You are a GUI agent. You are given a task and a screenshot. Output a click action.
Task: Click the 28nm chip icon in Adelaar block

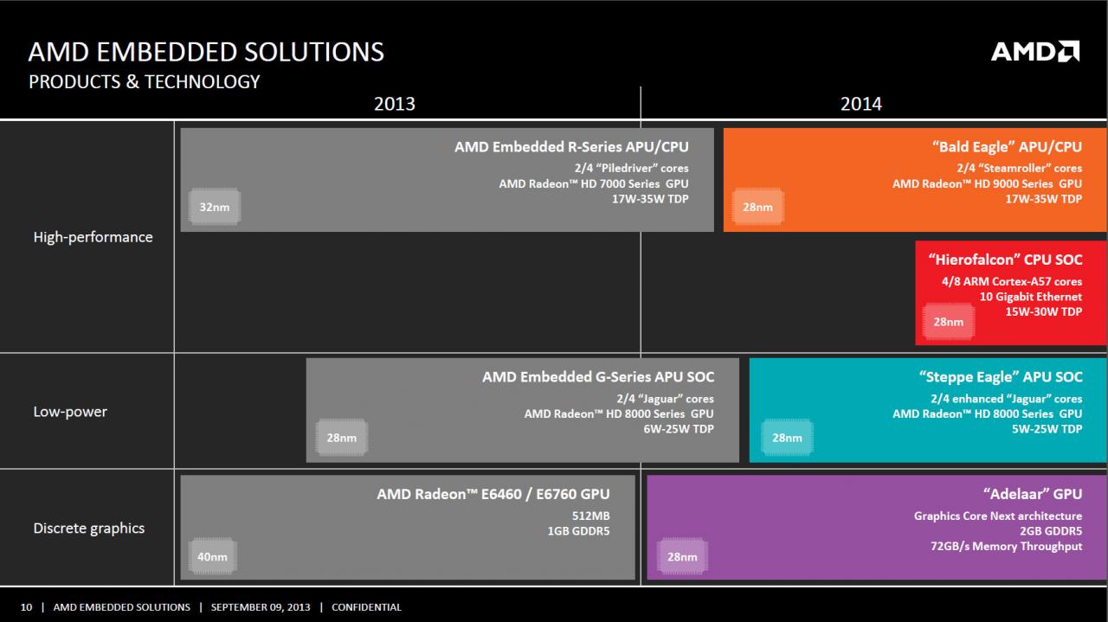[681, 556]
